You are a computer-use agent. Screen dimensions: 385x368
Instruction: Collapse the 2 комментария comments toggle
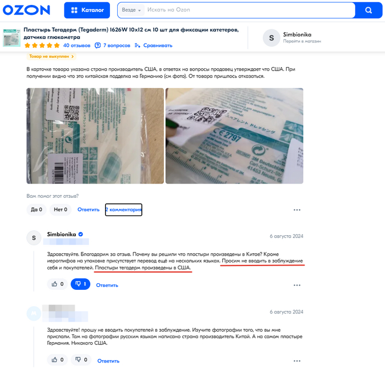pyautogui.click(x=124, y=209)
